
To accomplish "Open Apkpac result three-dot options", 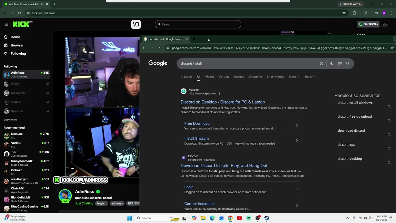I will (x=219, y=94).
